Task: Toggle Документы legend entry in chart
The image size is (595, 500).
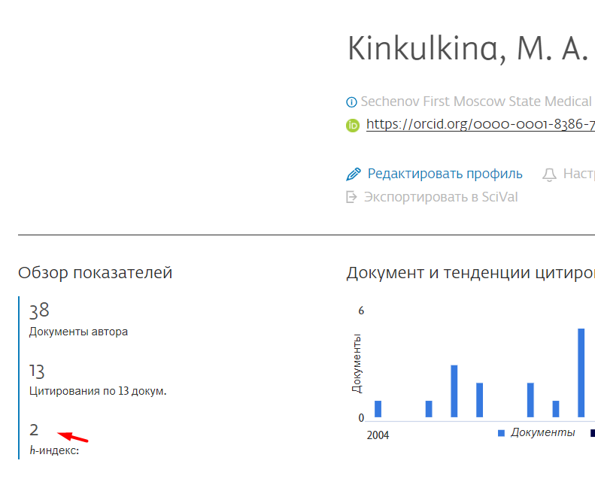Action: point(536,432)
